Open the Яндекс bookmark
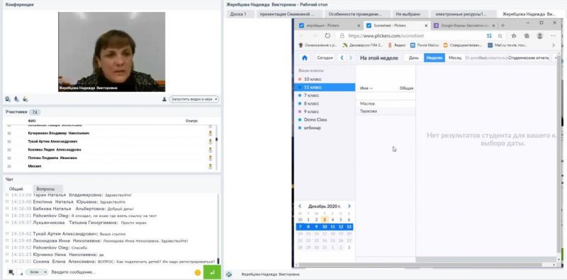 point(396,45)
